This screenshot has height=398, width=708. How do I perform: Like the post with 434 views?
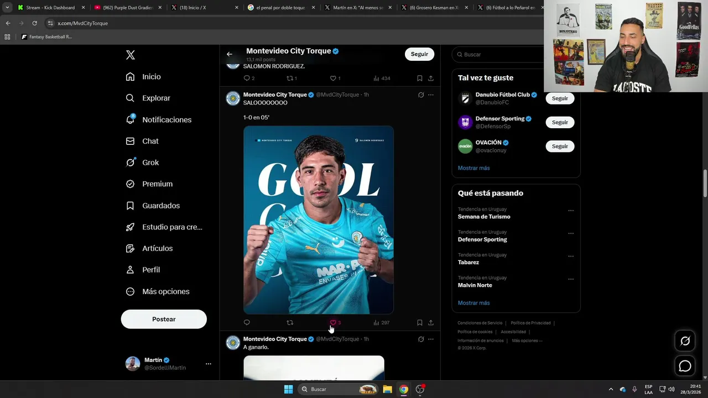(335, 78)
